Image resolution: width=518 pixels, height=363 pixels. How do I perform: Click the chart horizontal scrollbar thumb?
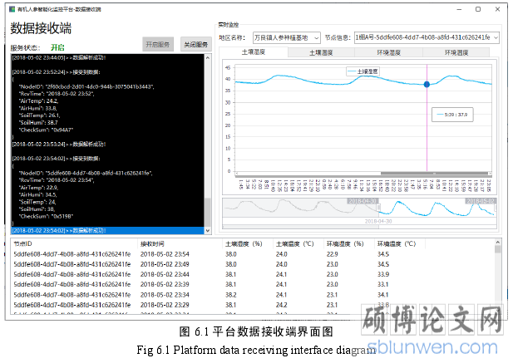point(434,172)
